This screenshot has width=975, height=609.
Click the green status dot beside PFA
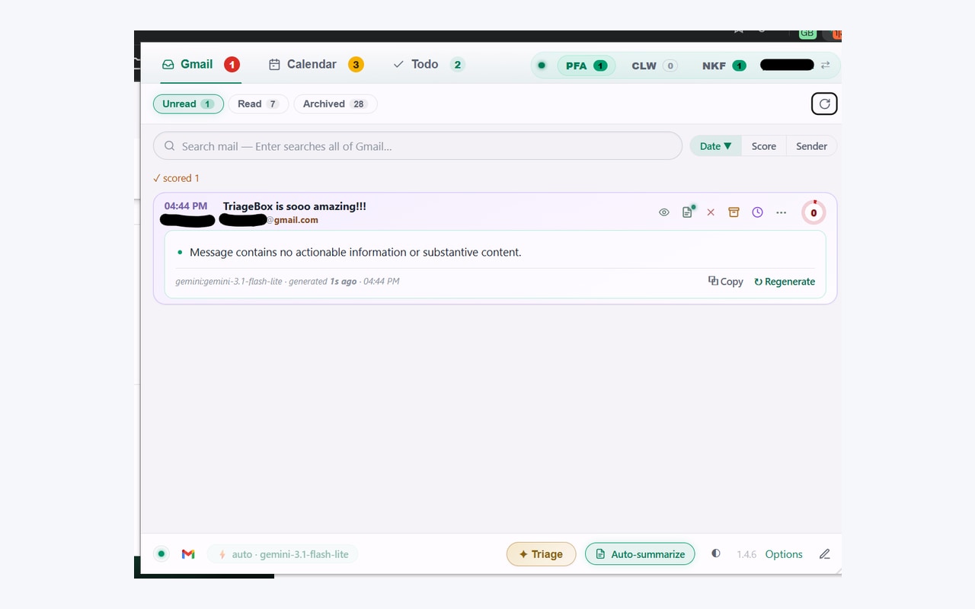pos(542,65)
